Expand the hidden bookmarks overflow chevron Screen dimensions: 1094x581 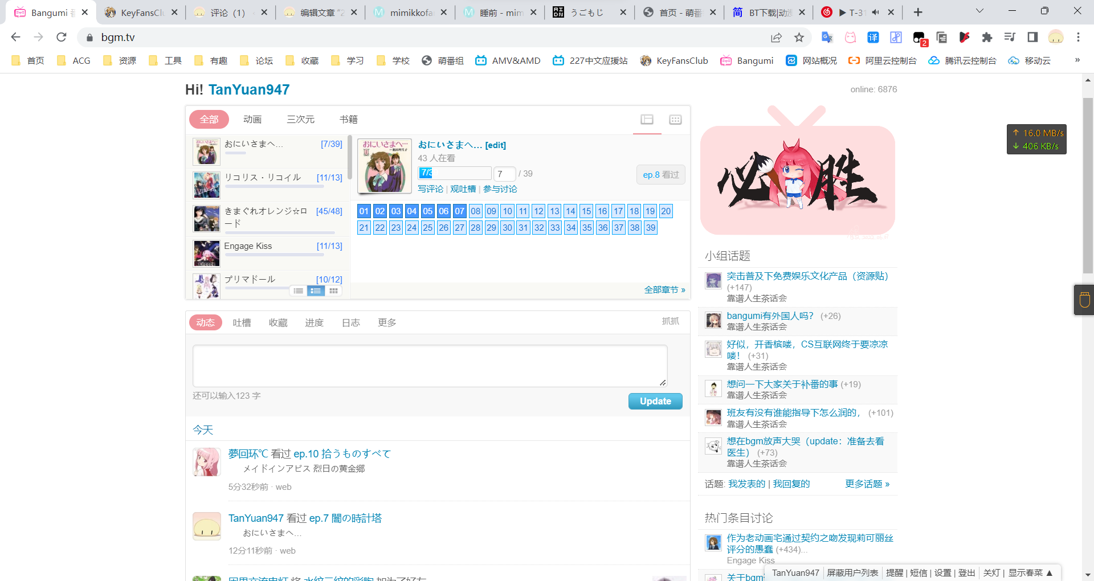[x=1077, y=60]
